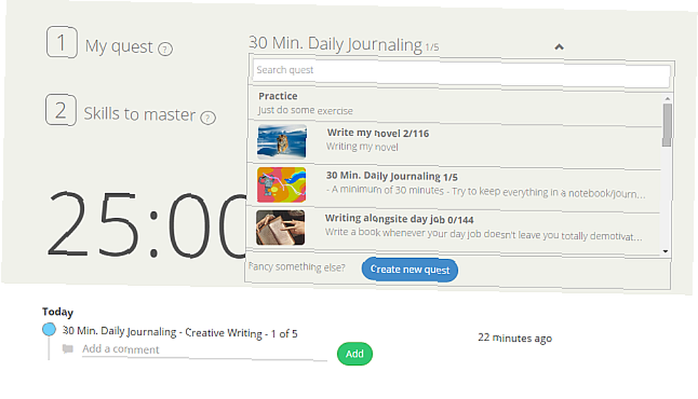Click the Search quest input field
The width and height of the screenshot is (698, 399).
(x=461, y=74)
